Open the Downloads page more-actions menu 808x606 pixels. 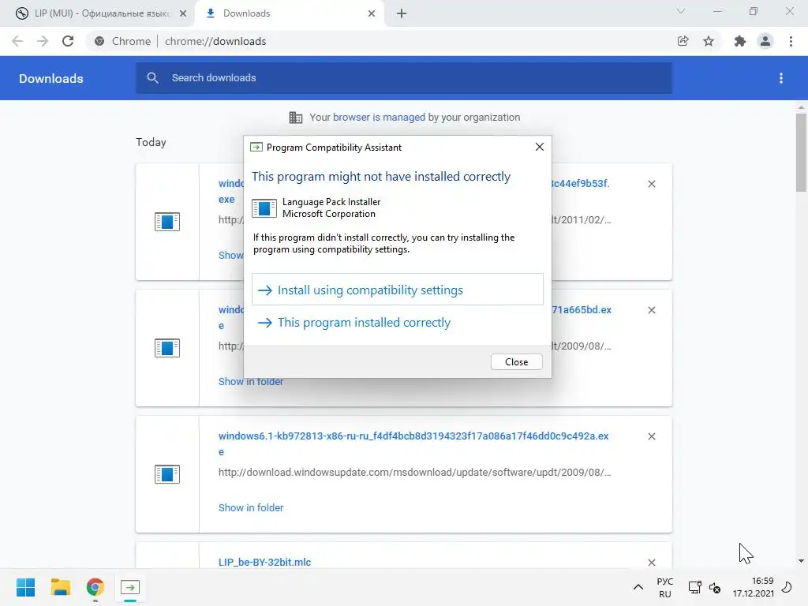(781, 78)
